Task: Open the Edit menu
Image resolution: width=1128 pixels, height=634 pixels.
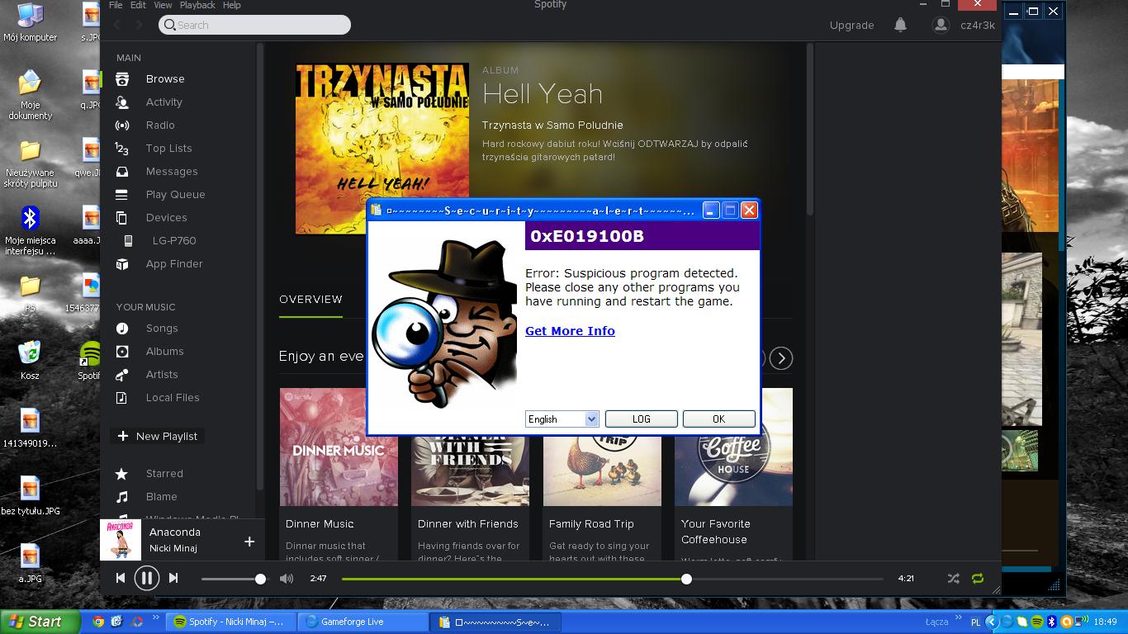Action: tap(138, 5)
